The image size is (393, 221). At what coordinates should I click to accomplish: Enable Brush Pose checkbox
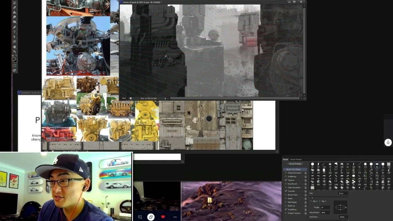pos(286,195)
